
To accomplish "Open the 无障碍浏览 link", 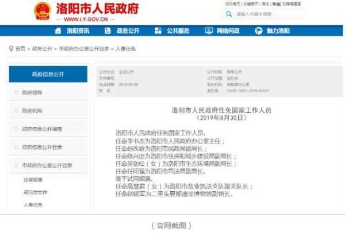I will tap(292, 4).
